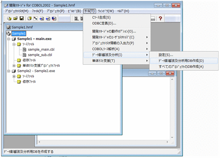The height and width of the screenshot is (158, 220).
Task: Click the Sample1.hmf child window title icon
Action: pyautogui.click(x=9, y=27)
